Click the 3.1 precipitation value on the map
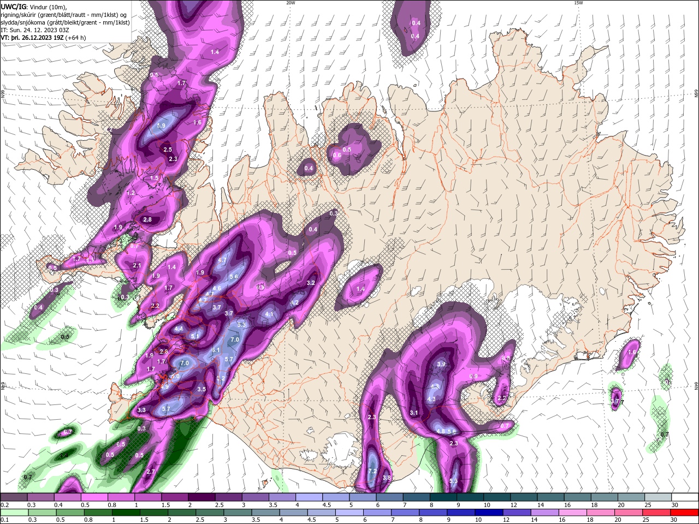The width and height of the screenshot is (699, 524). pyautogui.click(x=414, y=413)
